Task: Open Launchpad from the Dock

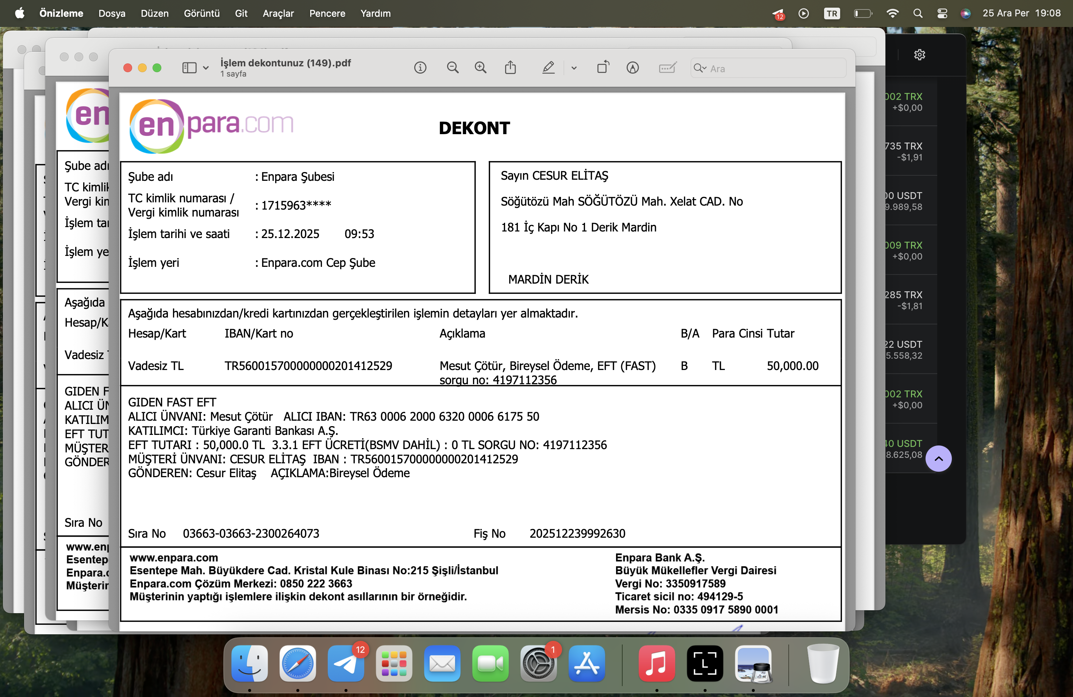Action: pyautogui.click(x=394, y=663)
